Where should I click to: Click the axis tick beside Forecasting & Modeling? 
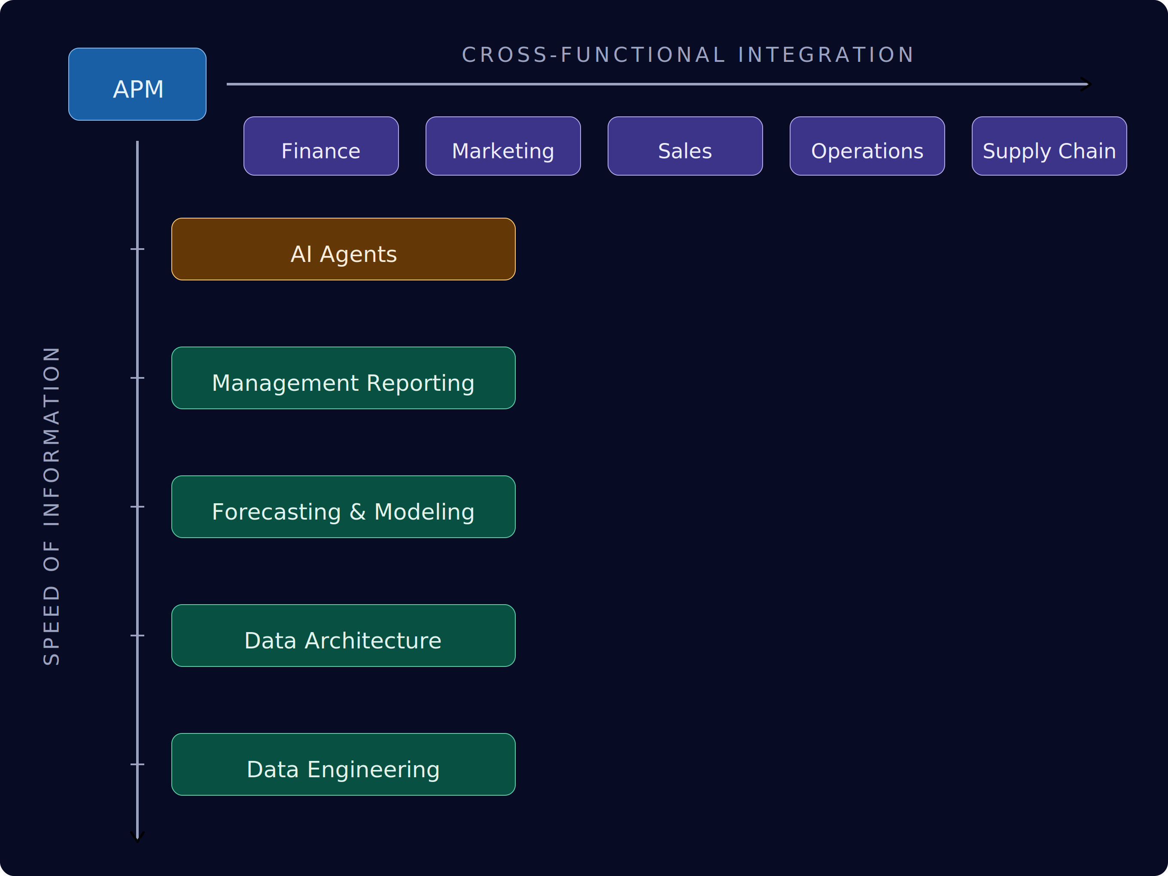point(137,507)
